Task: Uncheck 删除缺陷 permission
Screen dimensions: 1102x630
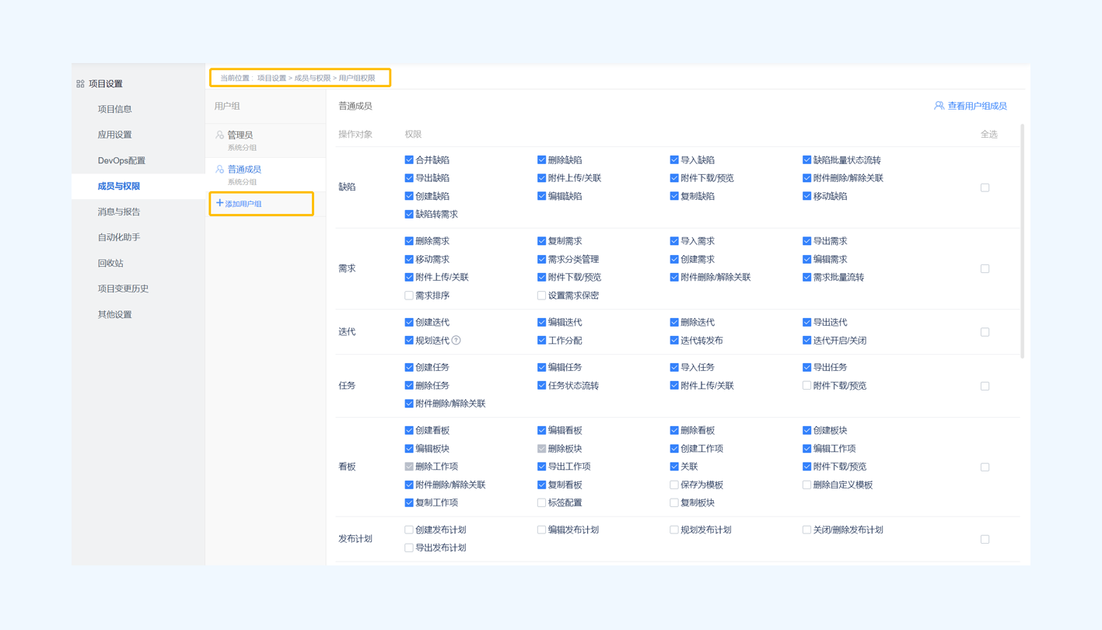Action: coord(541,160)
